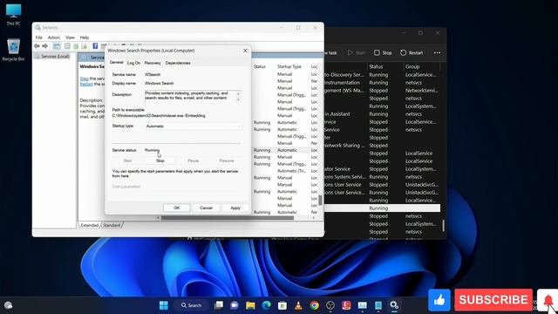
Task: Close the Windows Search Properties dialog
Action: click(245, 51)
